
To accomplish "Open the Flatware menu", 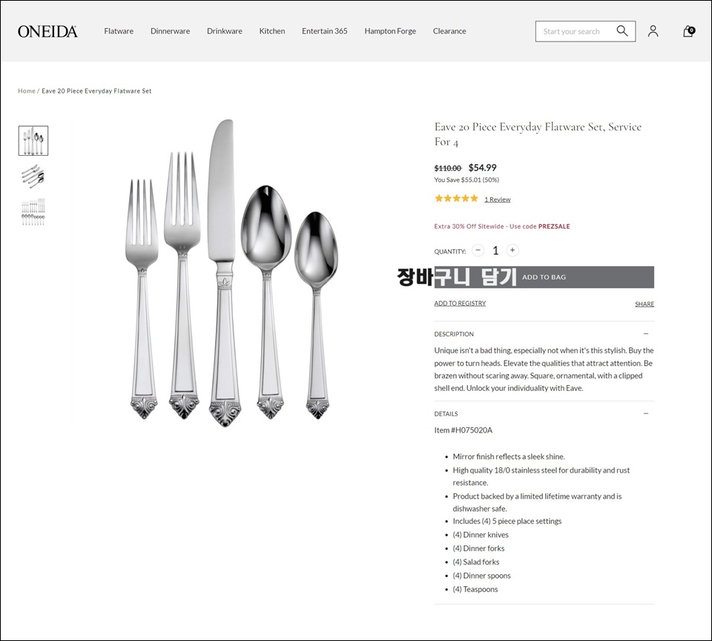I will tap(119, 31).
